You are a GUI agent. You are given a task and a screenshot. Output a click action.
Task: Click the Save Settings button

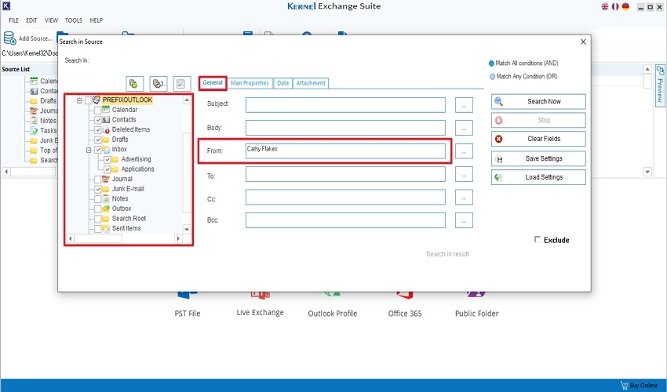coord(538,158)
